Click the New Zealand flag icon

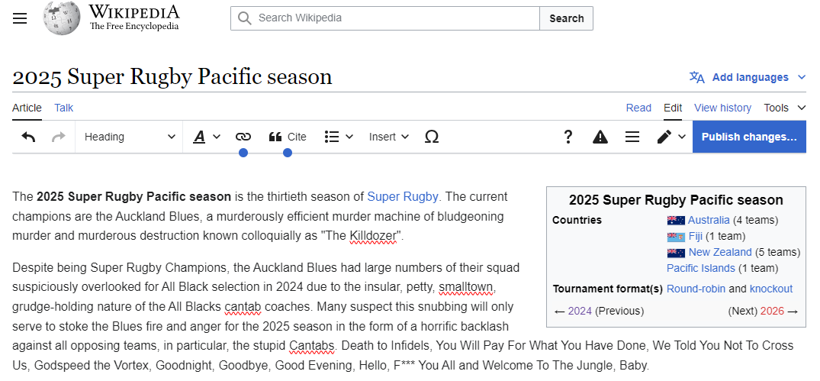(676, 253)
